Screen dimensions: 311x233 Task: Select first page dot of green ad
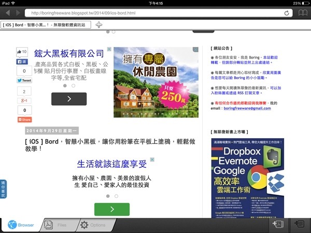pyautogui.click(x=108, y=196)
